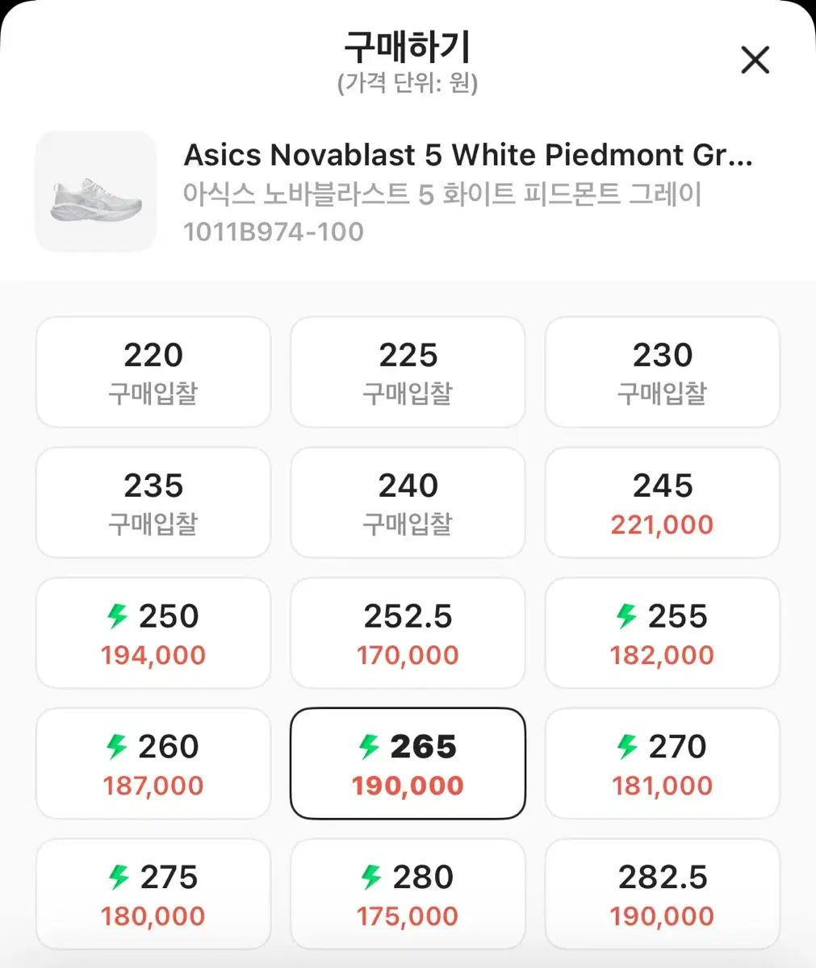
Task: Tap the lightning icon on size 265
Action: [370, 747]
